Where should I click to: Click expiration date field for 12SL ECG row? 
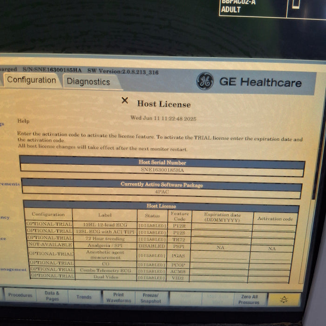(x=221, y=234)
